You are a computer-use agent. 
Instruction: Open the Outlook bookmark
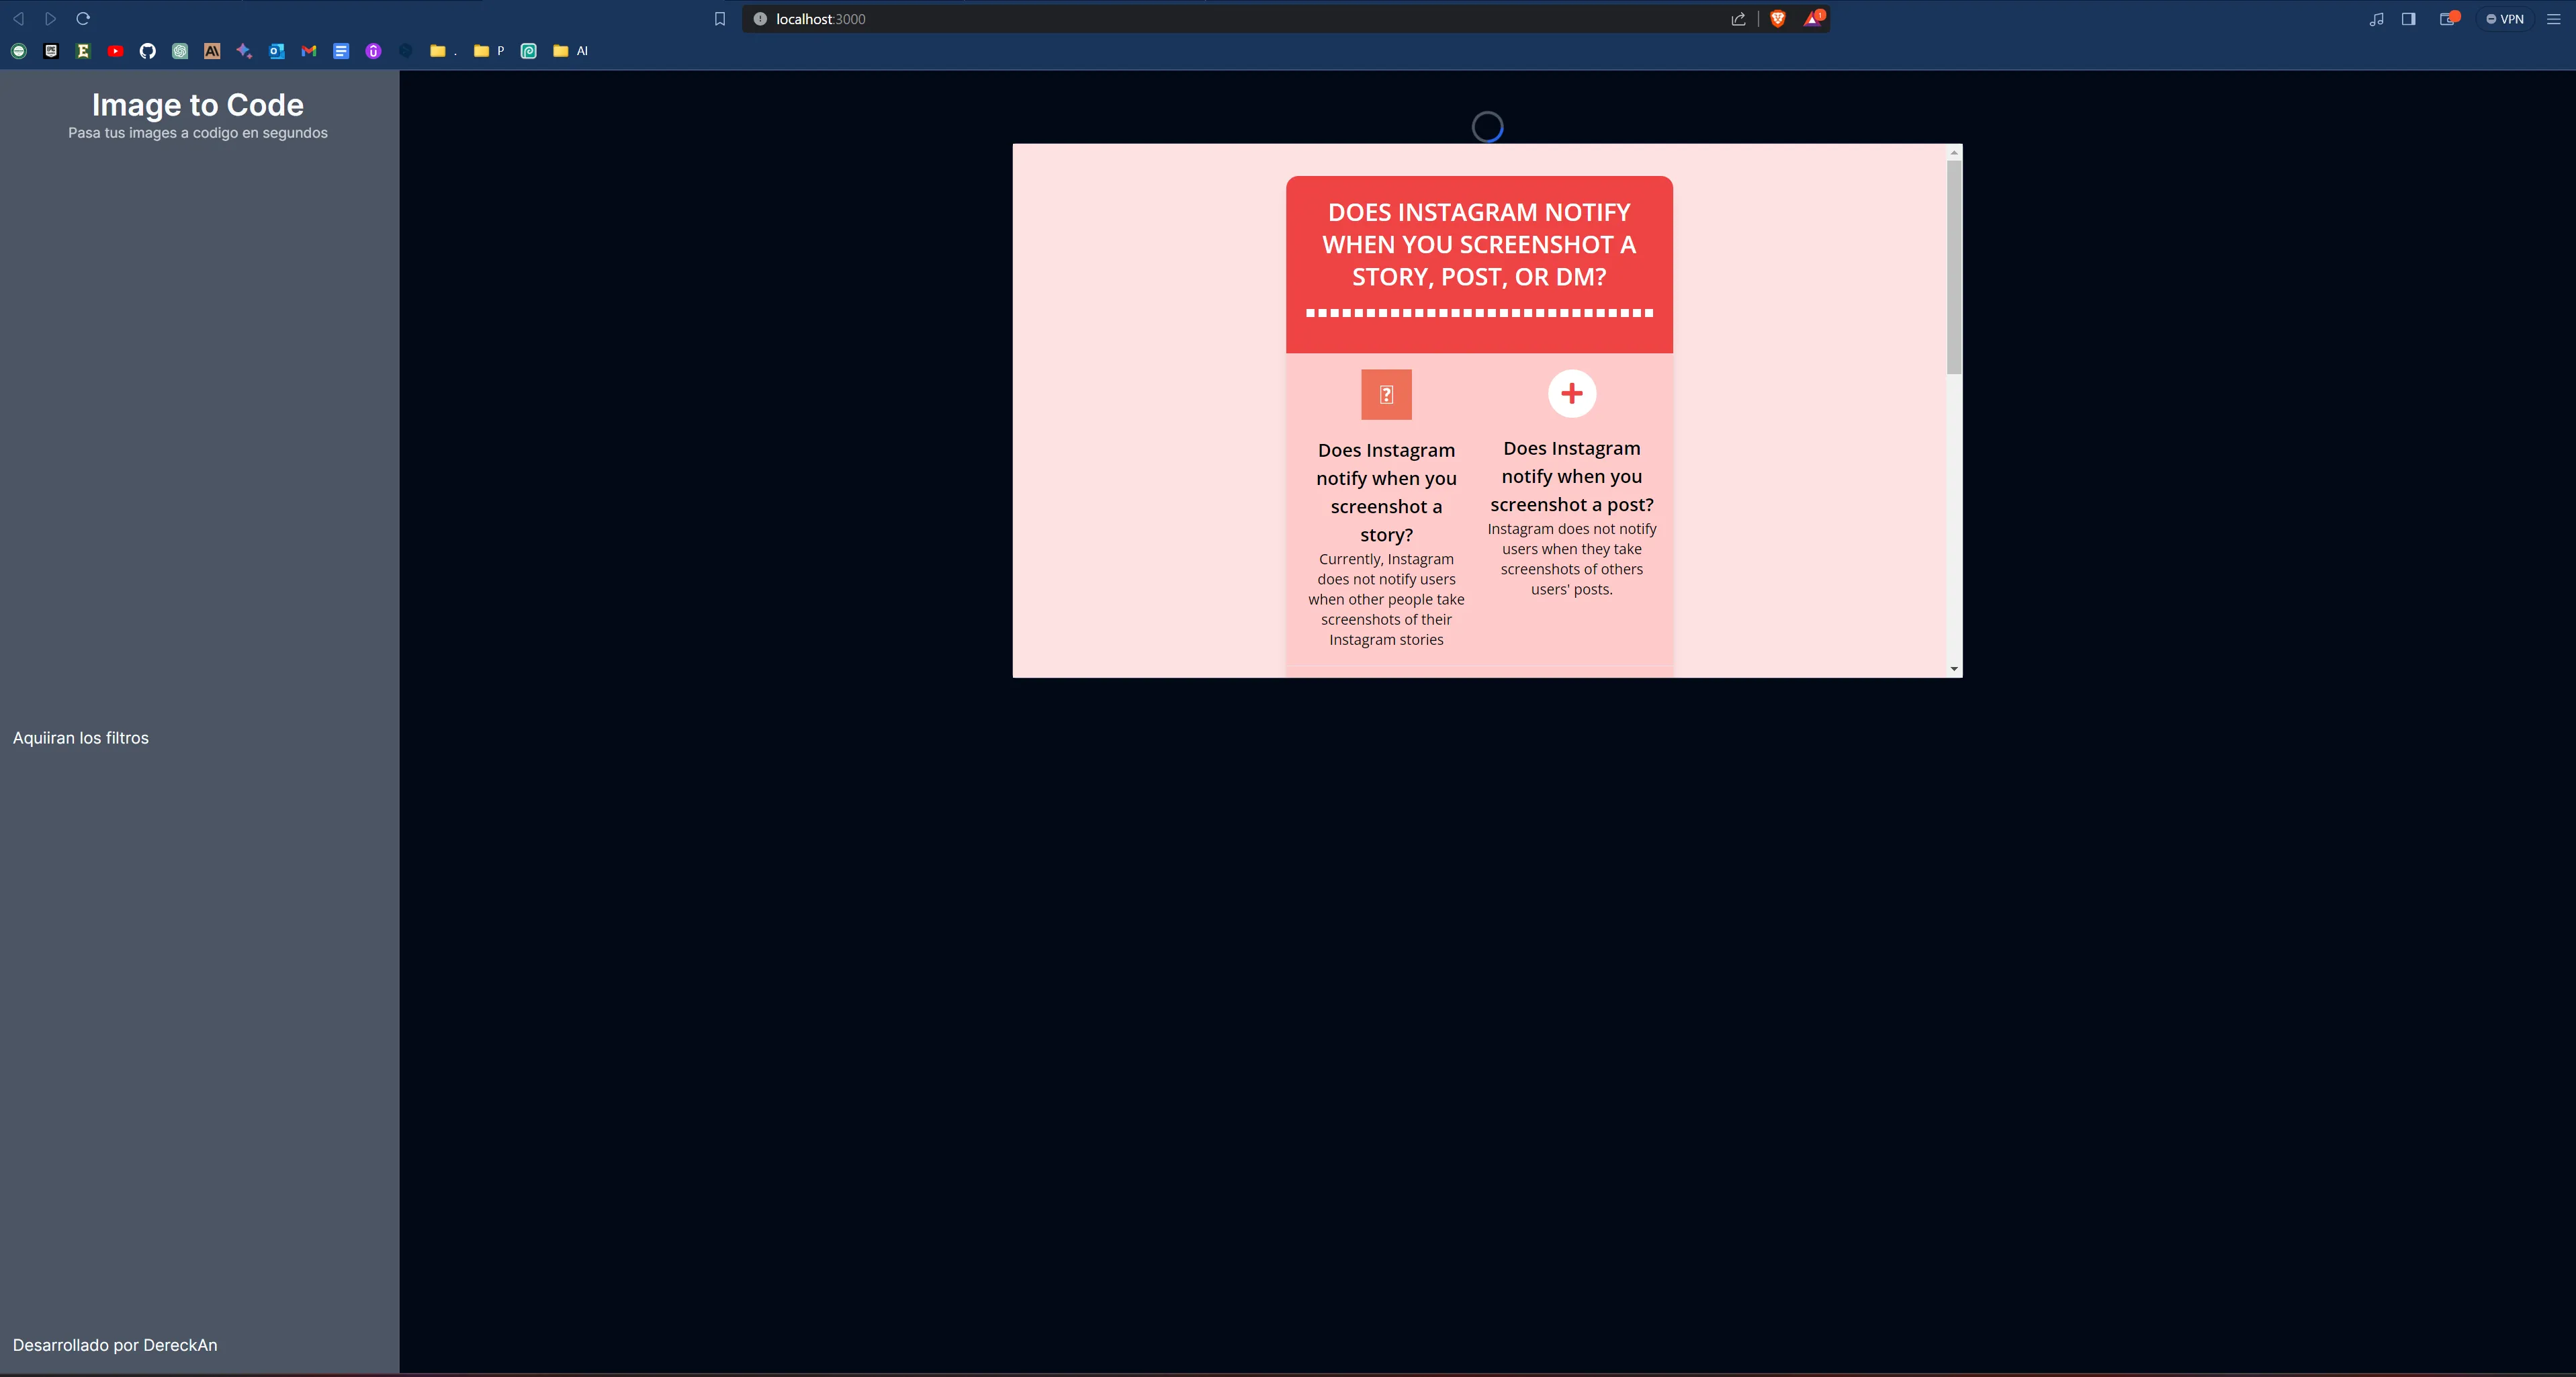(277, 51)
